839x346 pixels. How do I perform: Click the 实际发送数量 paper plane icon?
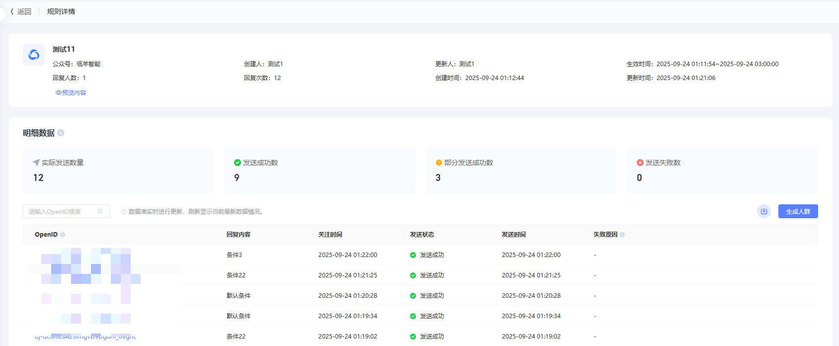[x=36, y=163]
